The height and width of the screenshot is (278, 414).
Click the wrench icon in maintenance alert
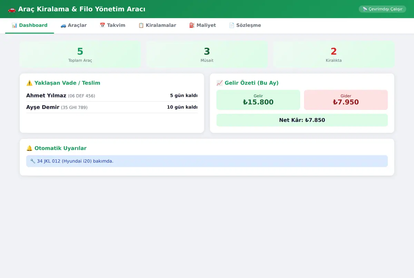tap(33, 161)
